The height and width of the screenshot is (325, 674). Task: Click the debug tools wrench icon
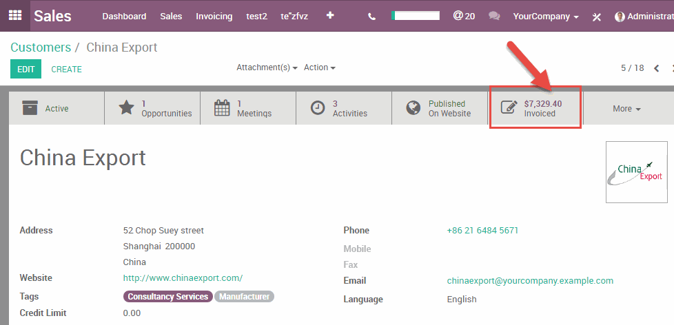point(597,17)
